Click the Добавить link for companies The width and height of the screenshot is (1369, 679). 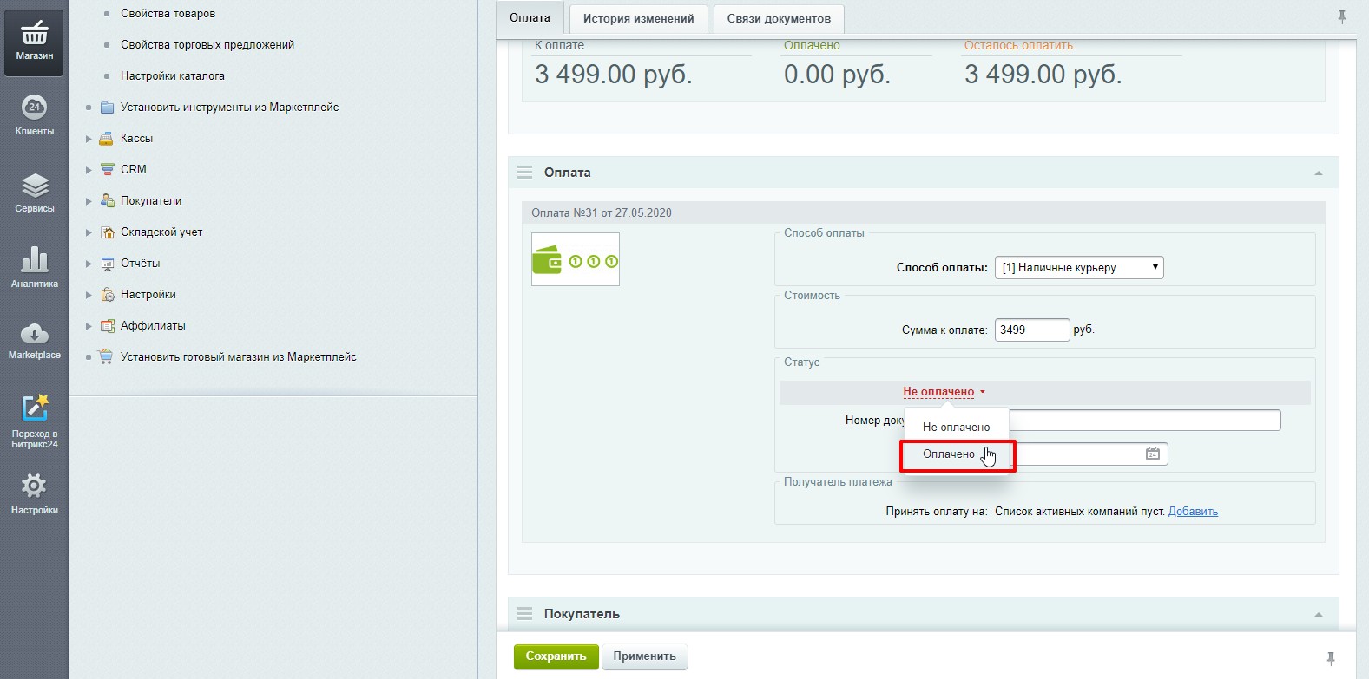tap(1192, 512)
